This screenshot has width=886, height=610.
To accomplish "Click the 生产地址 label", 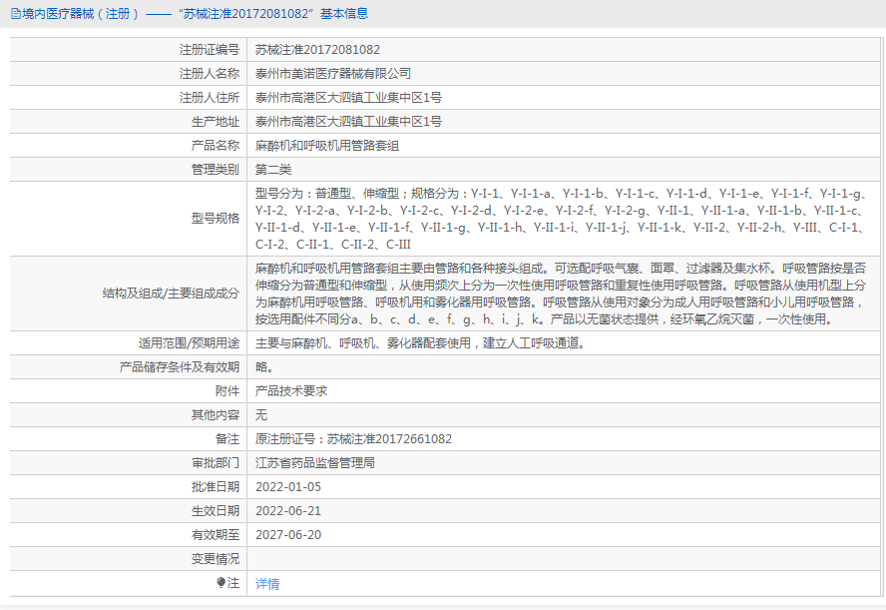I will pos(216,122).
